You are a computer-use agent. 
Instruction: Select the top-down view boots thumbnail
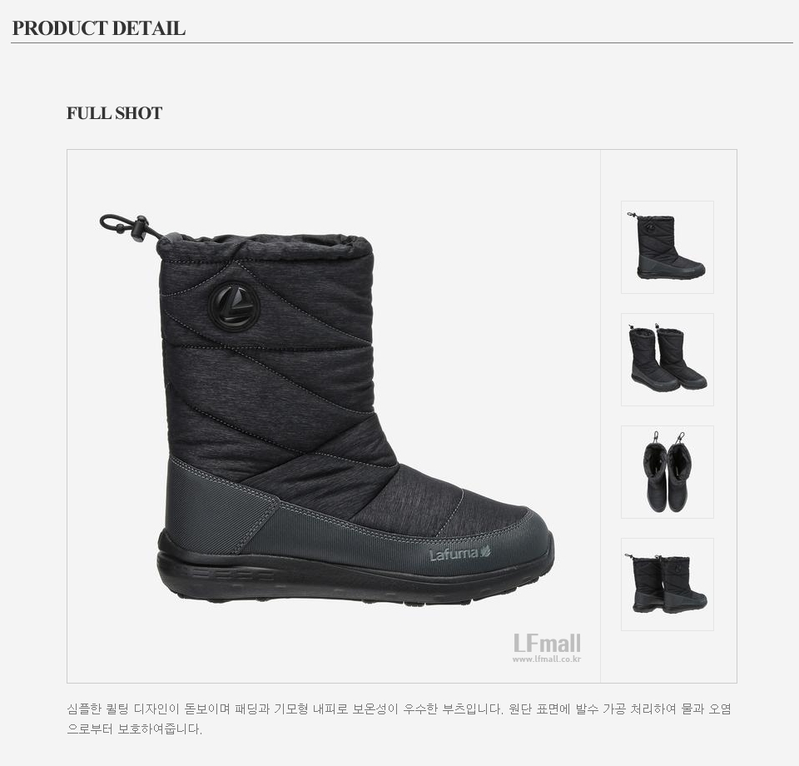[667, 472]
